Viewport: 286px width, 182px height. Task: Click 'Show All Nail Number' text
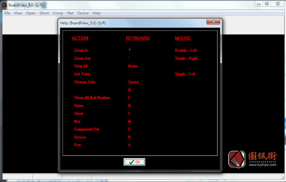[x=92, y=98]
